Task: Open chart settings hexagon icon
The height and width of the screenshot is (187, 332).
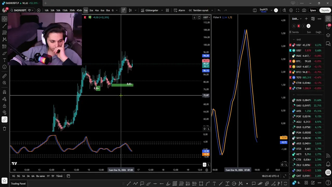Action: pos(291,10)
